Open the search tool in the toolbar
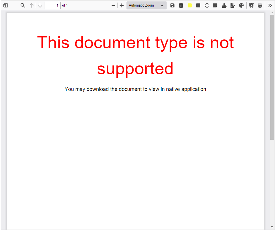 pyautogui.click(x=23, y=5)
